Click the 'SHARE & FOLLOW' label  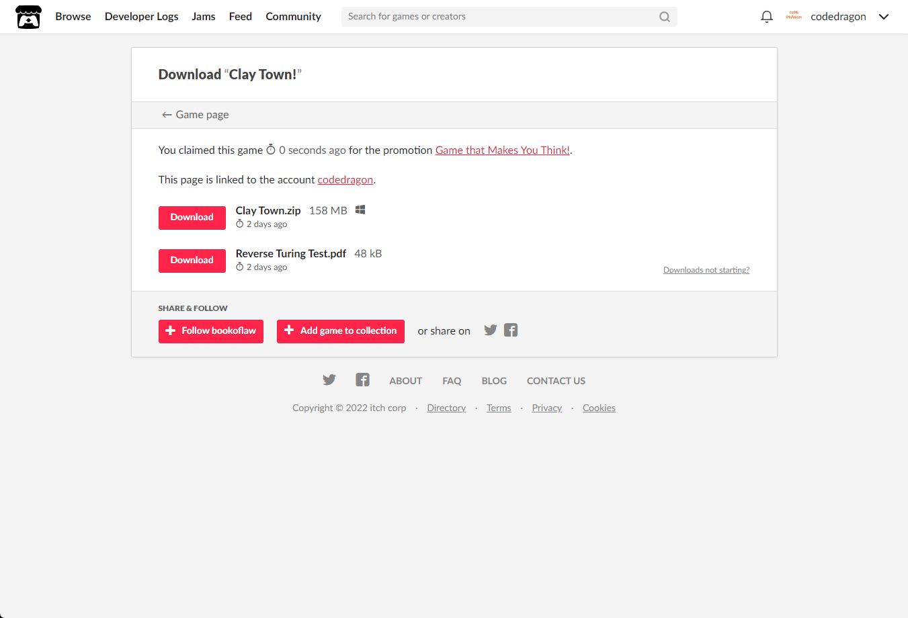pyautogui.click(x=193, y=308)
